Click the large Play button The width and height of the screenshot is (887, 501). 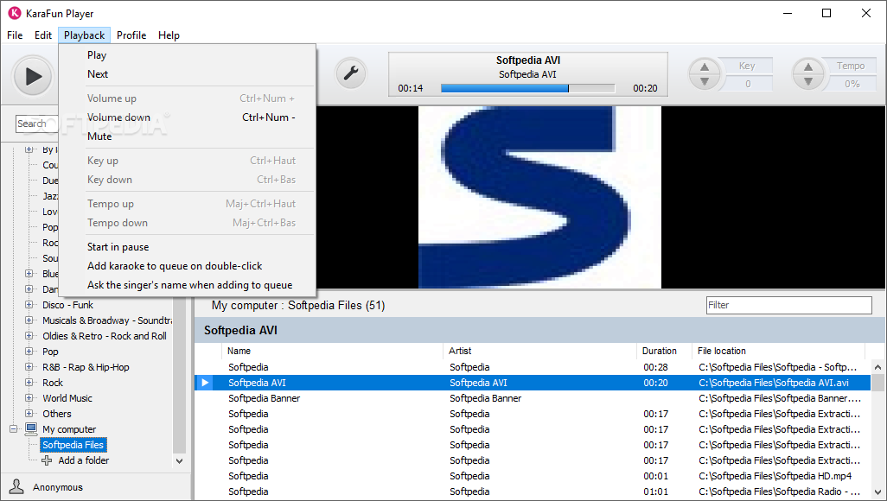tap(33, 76)
